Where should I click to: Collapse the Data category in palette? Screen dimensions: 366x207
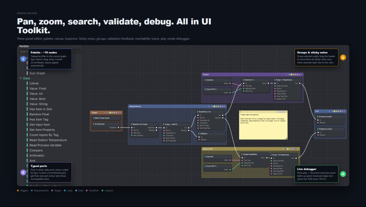(x=21, y=78)
